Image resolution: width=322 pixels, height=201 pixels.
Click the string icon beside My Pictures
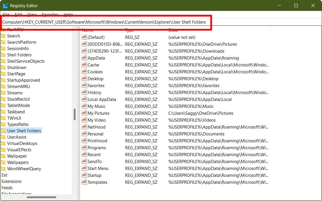click(84, 113)
